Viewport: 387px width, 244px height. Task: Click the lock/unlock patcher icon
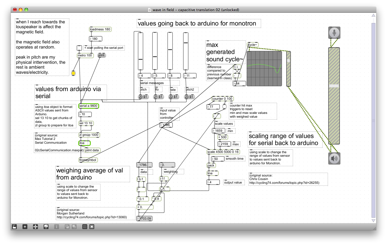[14, 227]
